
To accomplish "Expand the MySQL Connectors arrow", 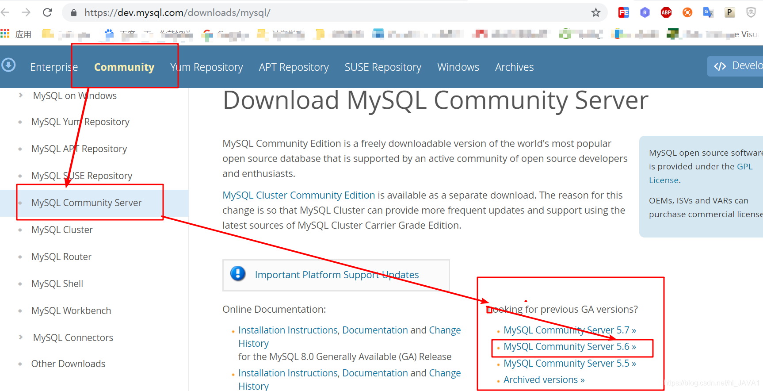I will point(20,337).
